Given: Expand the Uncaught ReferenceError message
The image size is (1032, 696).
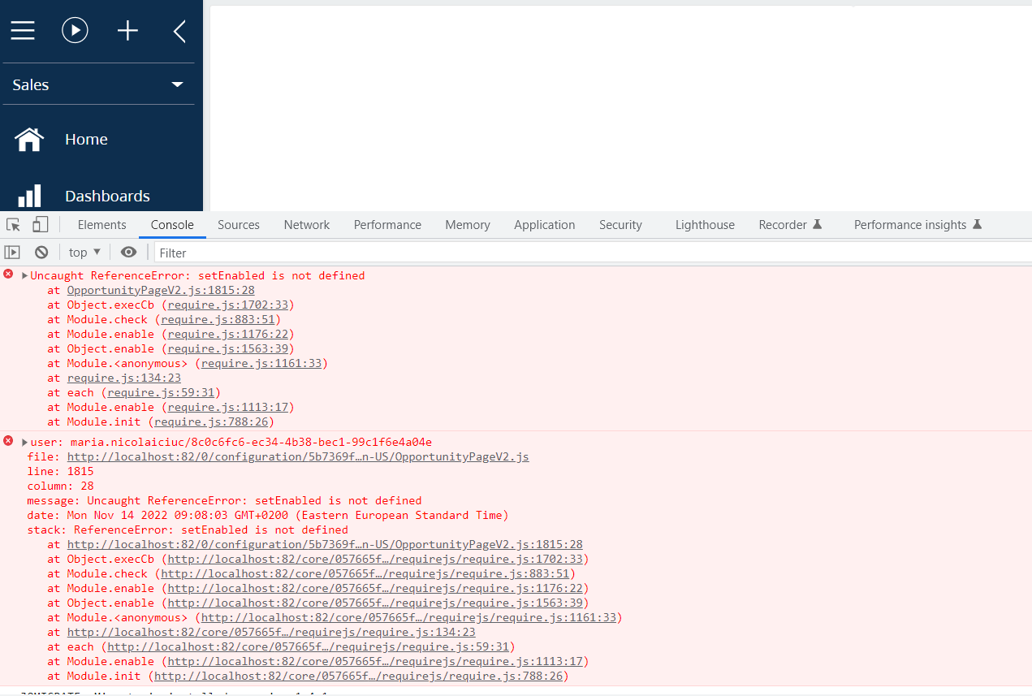Looking at the screenshot, I should pos(24,276).
